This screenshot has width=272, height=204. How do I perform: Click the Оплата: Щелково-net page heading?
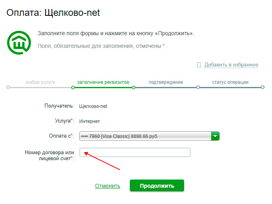pyautogui.click(x=53, y=13)
